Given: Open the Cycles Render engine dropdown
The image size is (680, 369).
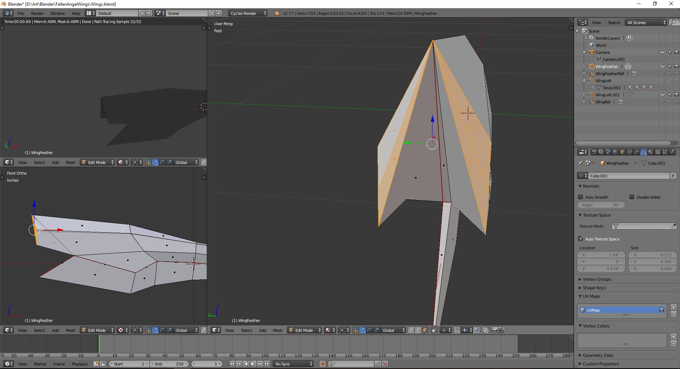Looking at the screenshot, I should [x=248, y=13].
